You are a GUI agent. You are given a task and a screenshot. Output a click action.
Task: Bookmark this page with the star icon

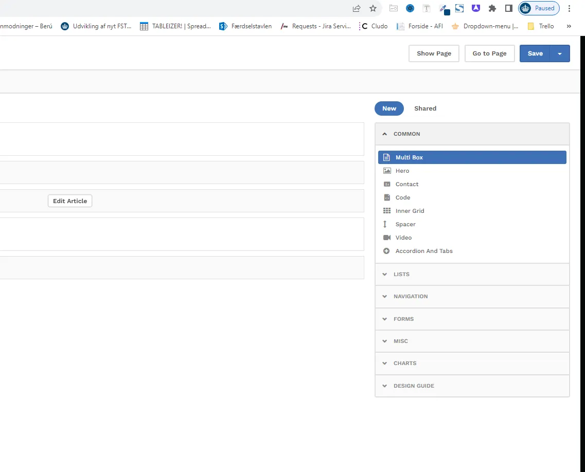(x=373, y=8)
